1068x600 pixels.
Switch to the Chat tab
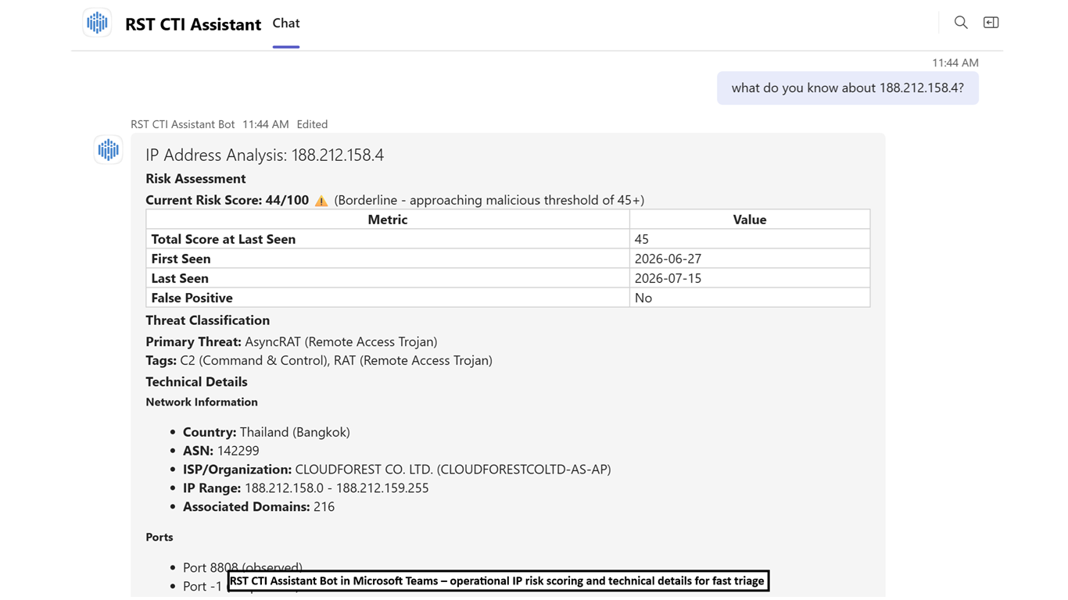coord(286,23)
